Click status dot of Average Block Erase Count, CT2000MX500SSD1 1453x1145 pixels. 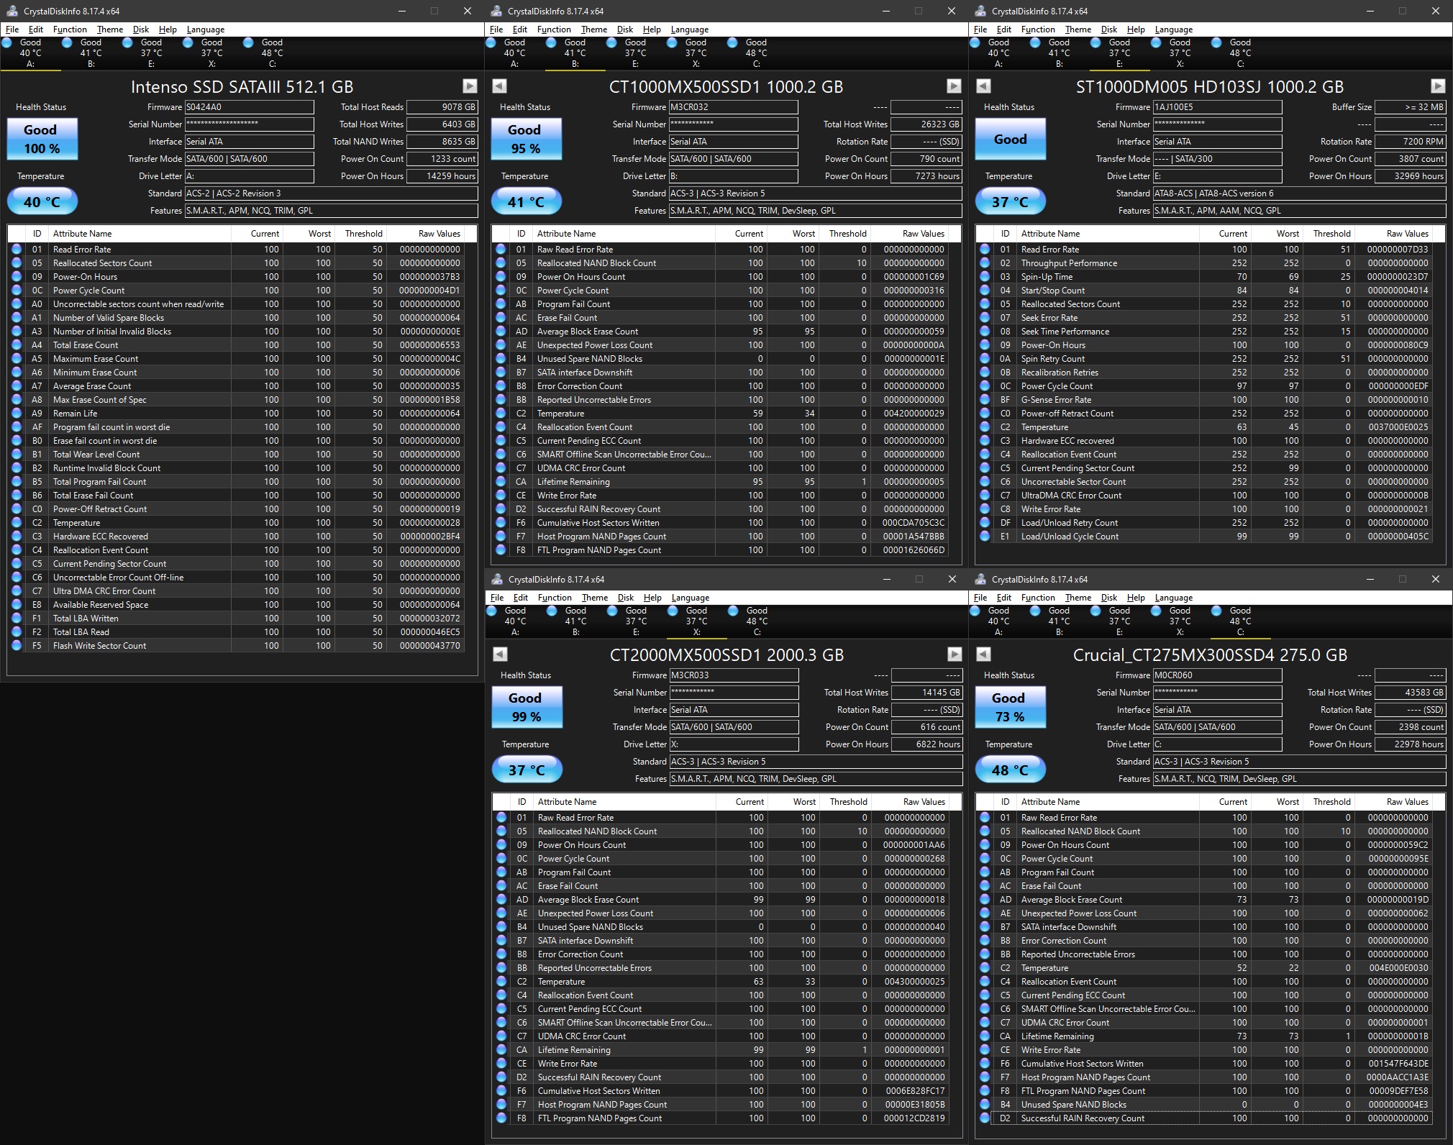(501, 900)
